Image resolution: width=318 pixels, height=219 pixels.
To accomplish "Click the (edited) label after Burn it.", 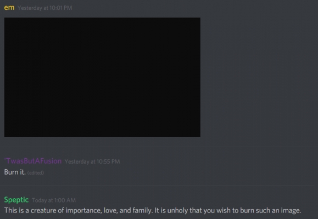I will point(36,172).
